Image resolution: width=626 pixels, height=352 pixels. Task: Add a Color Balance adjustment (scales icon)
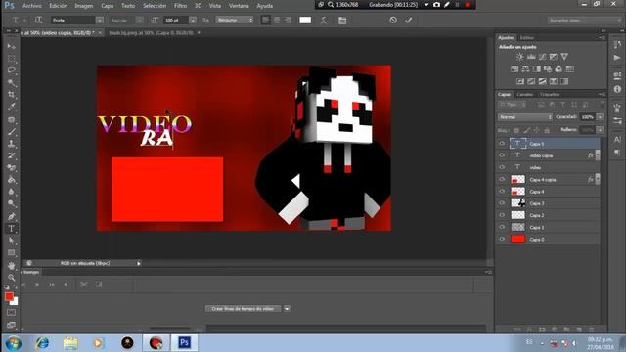tap(525, 69)
